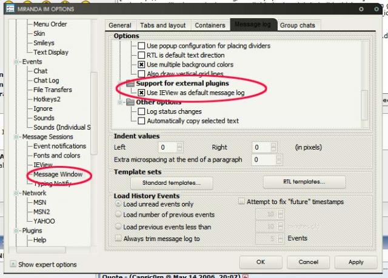The height and width of the screenshot is (278, 388).
Task: Select Text Display tree item
Action: click(x=51, y=52)
